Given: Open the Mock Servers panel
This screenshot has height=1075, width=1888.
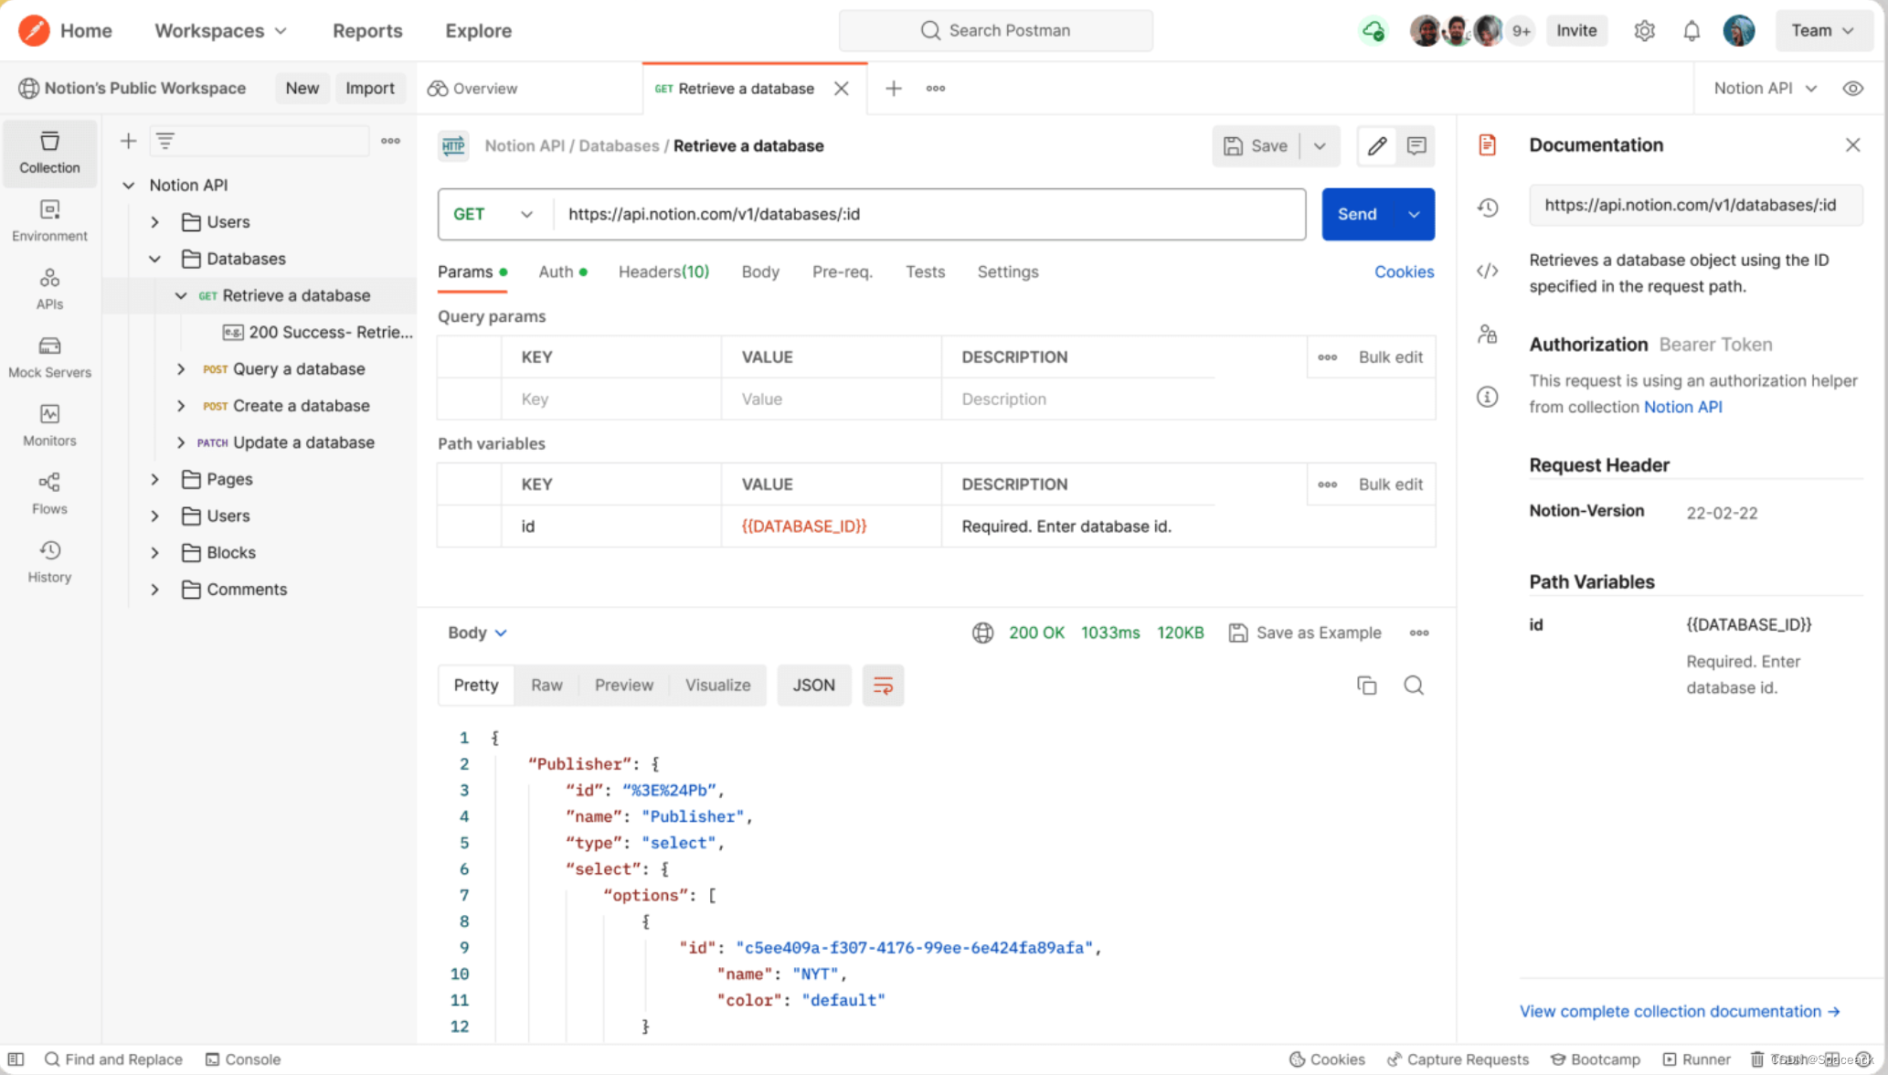Looking at the screenshot, I should (x=50, y=358).
